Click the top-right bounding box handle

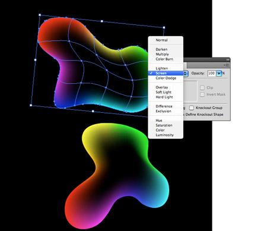(x=164, y=27)
